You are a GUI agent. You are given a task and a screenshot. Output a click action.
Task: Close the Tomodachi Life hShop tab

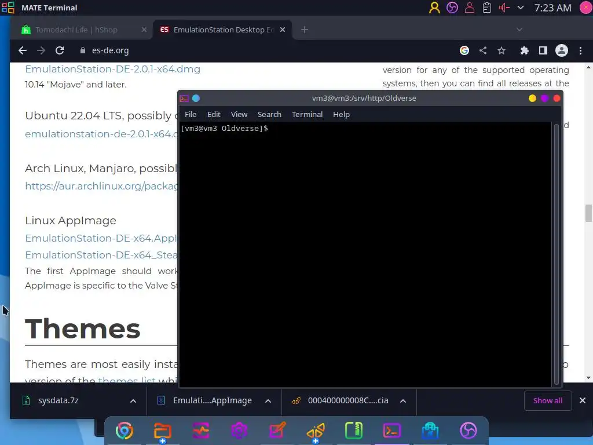(x=144, y=30)
